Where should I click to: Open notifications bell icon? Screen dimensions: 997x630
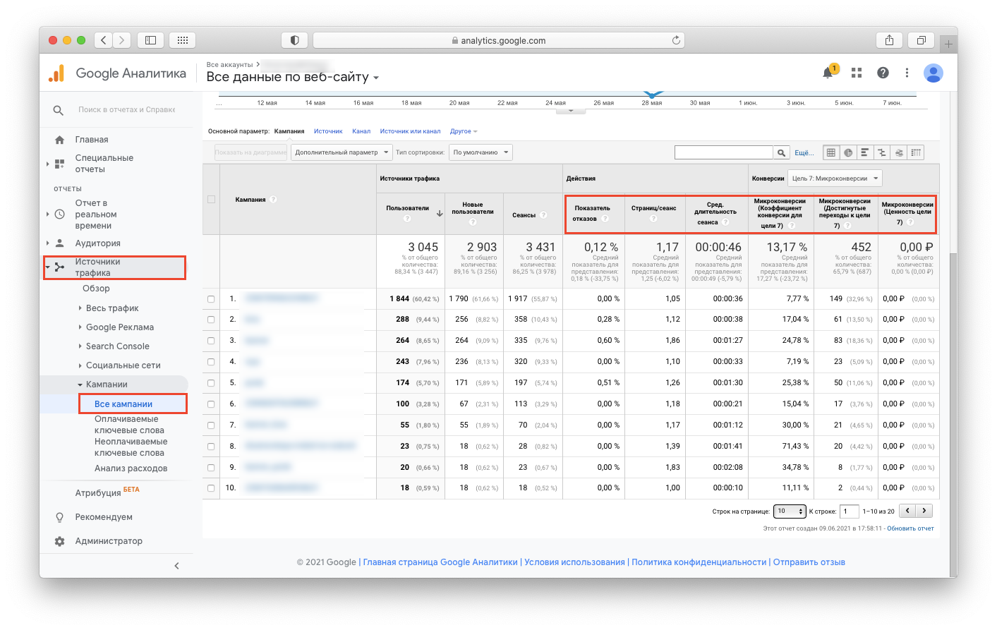pos(828,73)
